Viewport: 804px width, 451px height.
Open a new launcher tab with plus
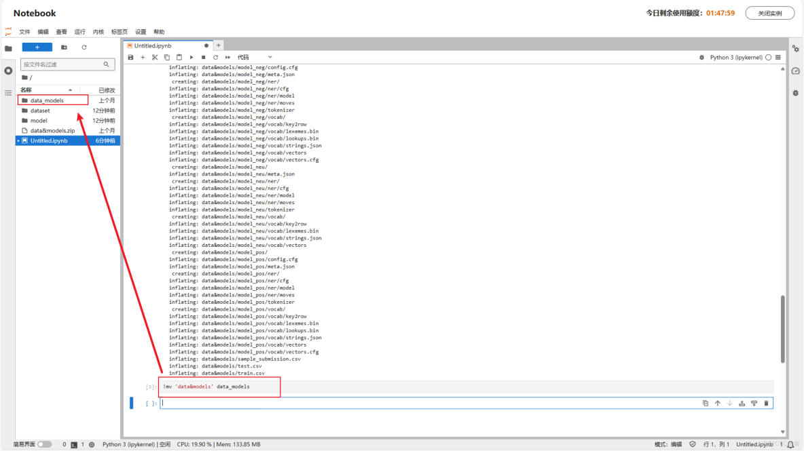pos(219,45)
